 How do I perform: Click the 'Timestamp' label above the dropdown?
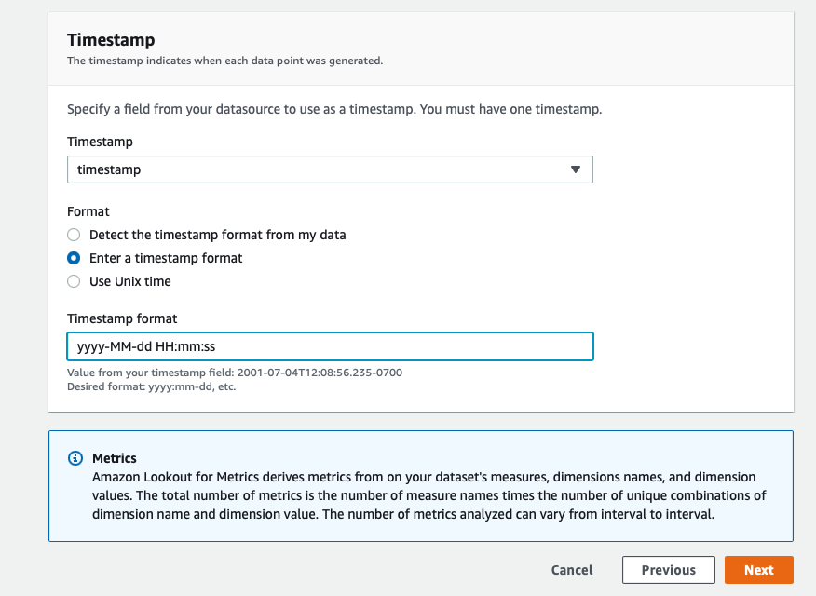(x=100, y=142)
